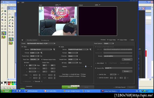Select Text tool in 3 - Paint window

[x=13, y=26]
